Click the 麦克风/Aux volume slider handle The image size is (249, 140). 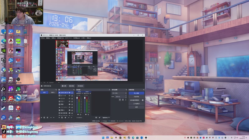click(x=85, y=98)
